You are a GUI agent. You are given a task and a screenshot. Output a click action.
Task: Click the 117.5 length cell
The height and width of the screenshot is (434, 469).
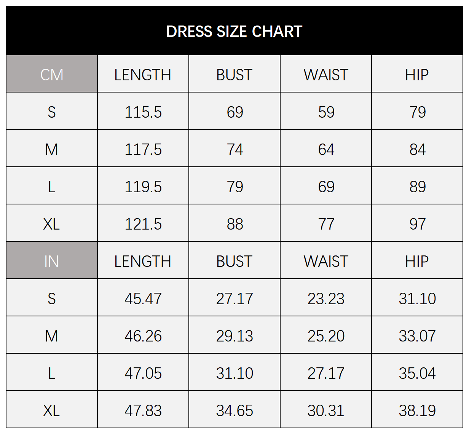(143, 149)
